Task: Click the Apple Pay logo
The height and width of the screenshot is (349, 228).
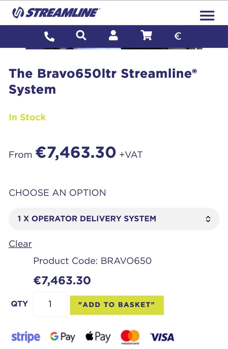Action: [x=98, y=337]
